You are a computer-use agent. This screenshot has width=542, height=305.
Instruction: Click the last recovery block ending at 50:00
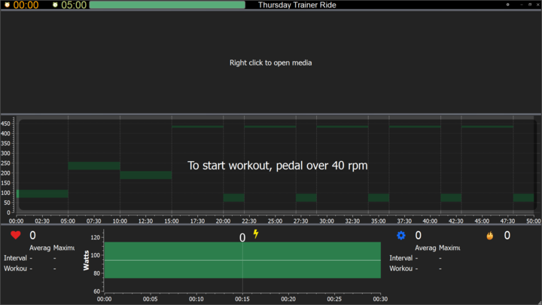click(x=523, y=197)
